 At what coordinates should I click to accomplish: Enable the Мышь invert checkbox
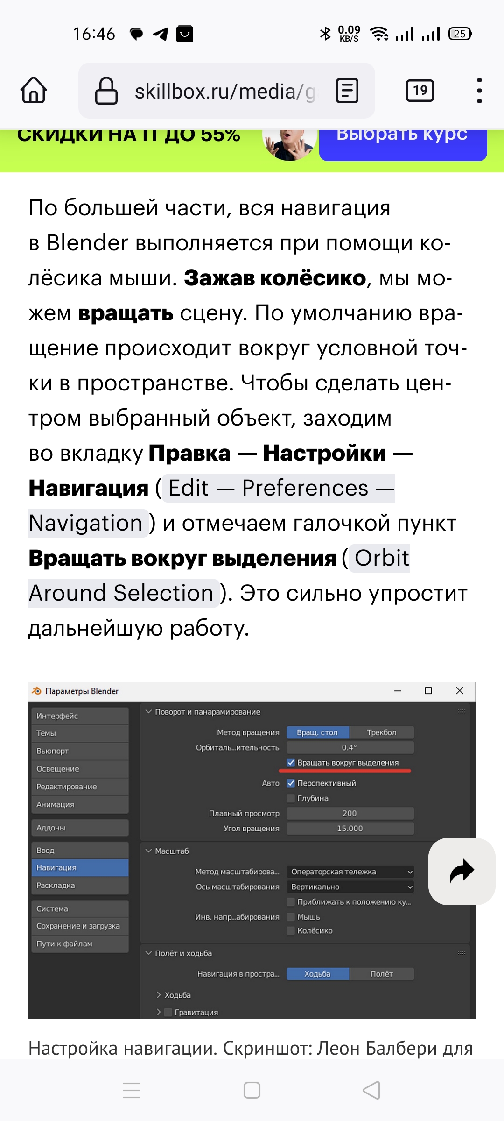(291, 917)
